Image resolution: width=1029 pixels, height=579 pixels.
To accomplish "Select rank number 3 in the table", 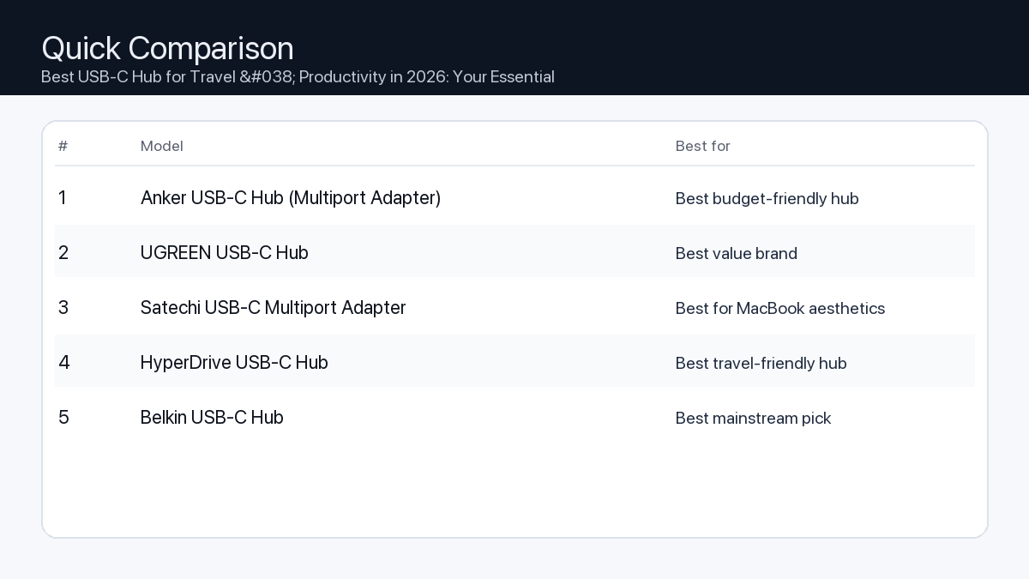I will (x=63, y=308).
